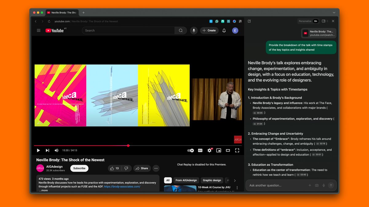Viewport: 369px width, 207px height.
Task: Open more actions ellipsis under video
Action: tap(156, 168)
